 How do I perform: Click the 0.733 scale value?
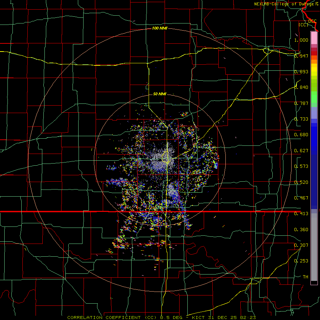(x=301, y=119)
